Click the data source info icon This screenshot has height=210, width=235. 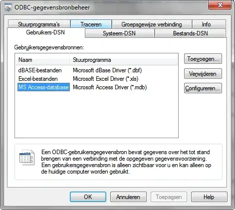27,157
